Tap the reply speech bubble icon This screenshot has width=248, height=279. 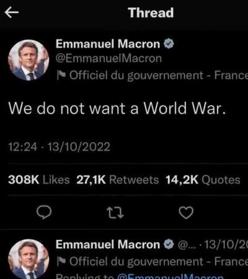[44, 212]
